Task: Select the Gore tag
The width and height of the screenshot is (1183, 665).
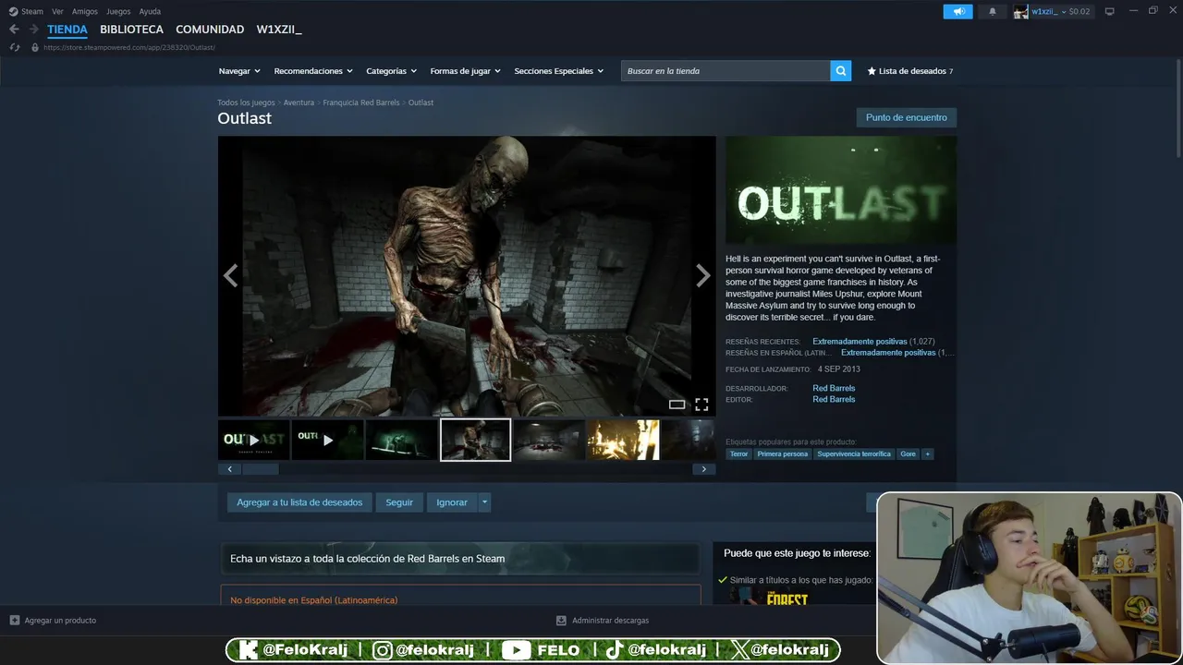Action: pos(908,453)
